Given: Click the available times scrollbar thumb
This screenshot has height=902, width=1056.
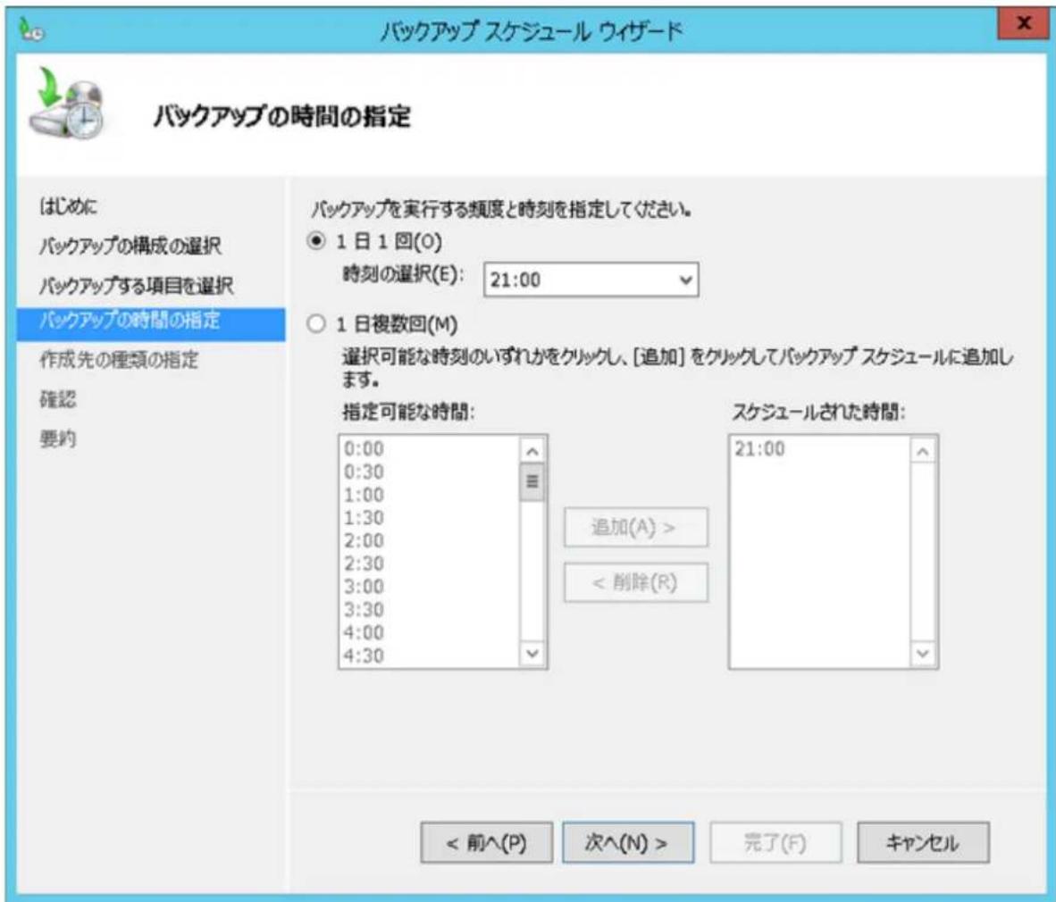Looking at the screenshot, I should 532,482.
